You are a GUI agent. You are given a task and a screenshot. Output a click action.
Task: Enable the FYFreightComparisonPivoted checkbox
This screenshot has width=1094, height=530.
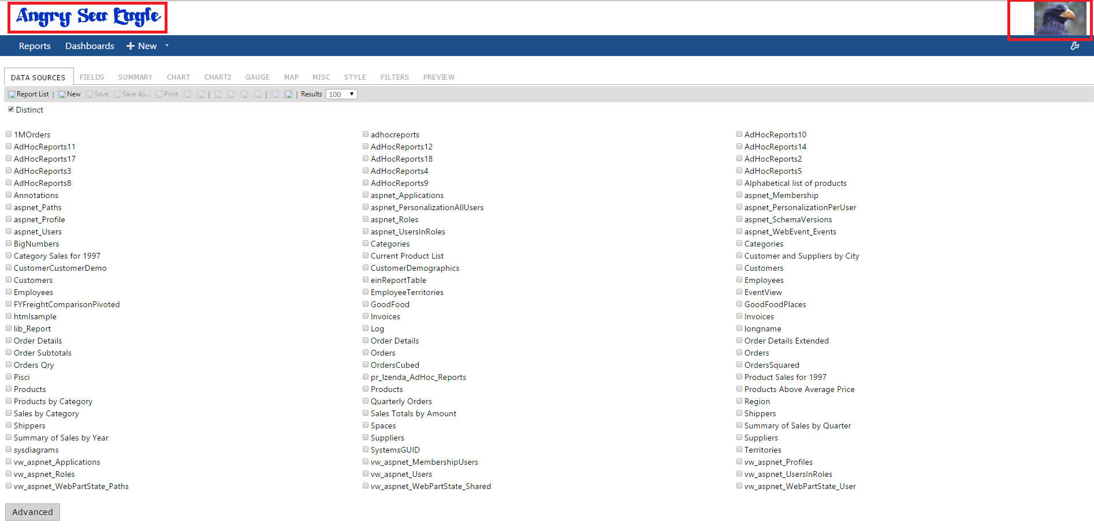9,304
